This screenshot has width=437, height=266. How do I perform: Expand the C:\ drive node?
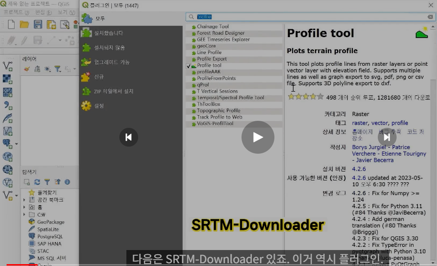tap(24, 214)
